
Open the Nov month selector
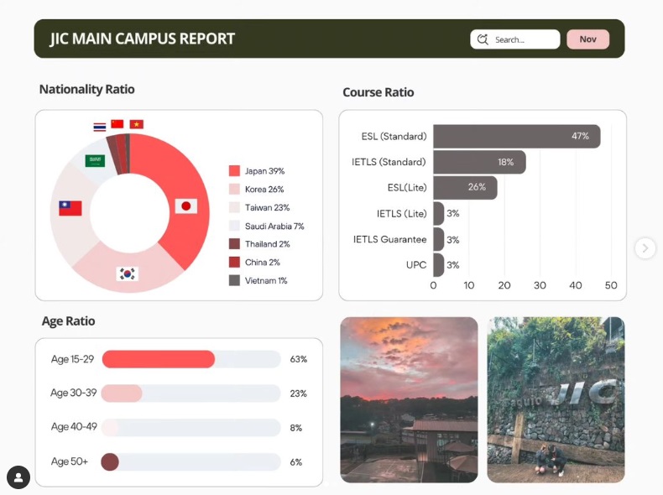click(x=587, y=39)
